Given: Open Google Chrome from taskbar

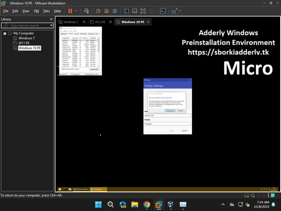Looking at the screenshot, I should [x=147, y=204].
